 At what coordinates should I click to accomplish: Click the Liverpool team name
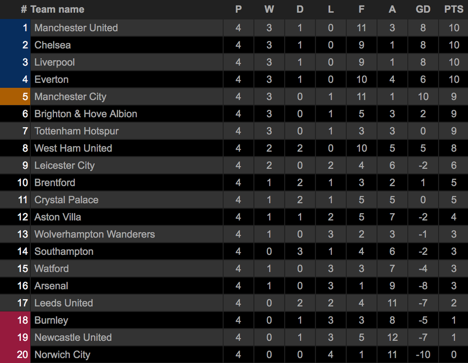click(x=55, y=62)
